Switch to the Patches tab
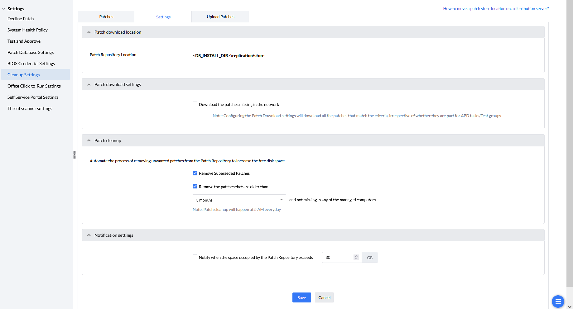This screenshot has width=573, height=309. click(x=106, y=17)
